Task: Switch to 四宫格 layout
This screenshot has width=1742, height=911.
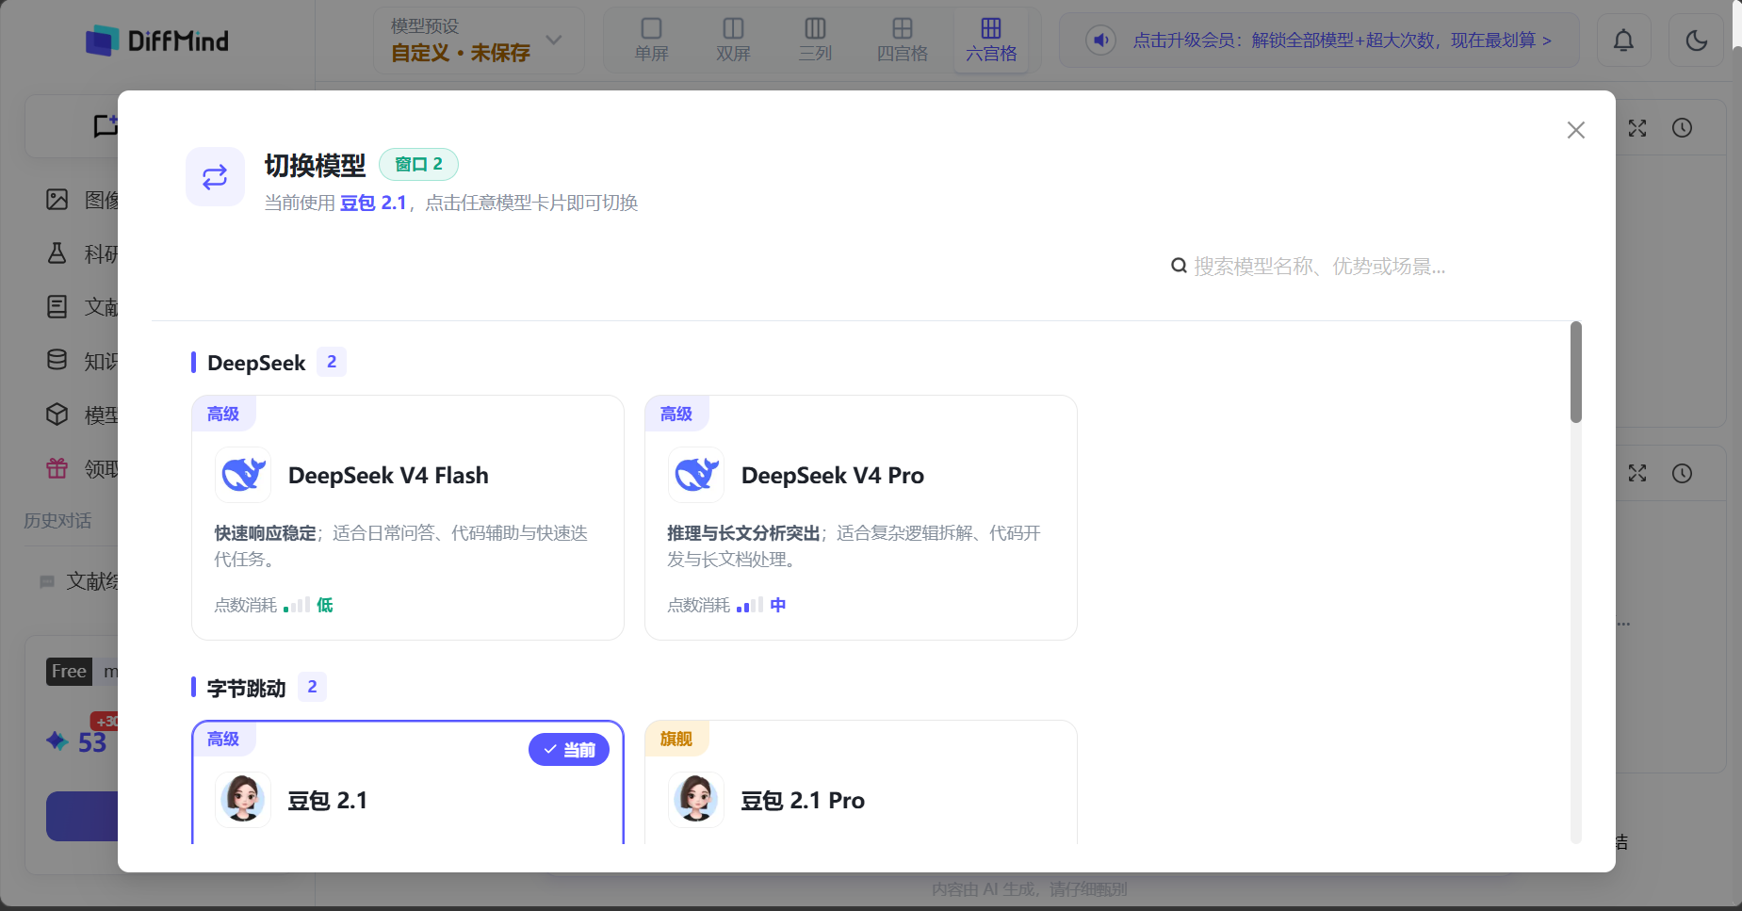Action: (x=902, y=41)
